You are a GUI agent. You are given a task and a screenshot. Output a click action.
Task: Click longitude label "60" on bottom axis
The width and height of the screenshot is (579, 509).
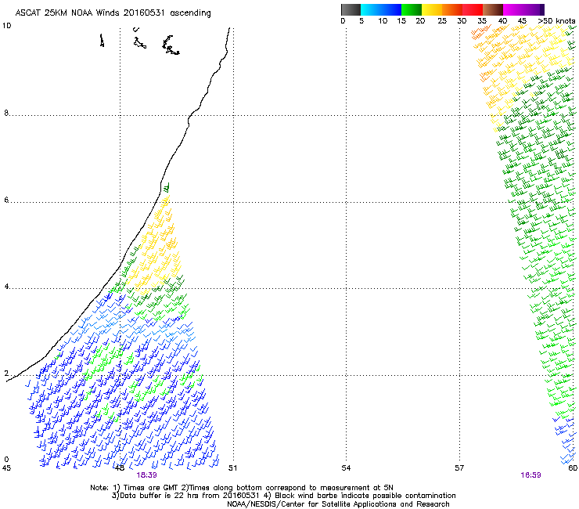pos(573,468)
